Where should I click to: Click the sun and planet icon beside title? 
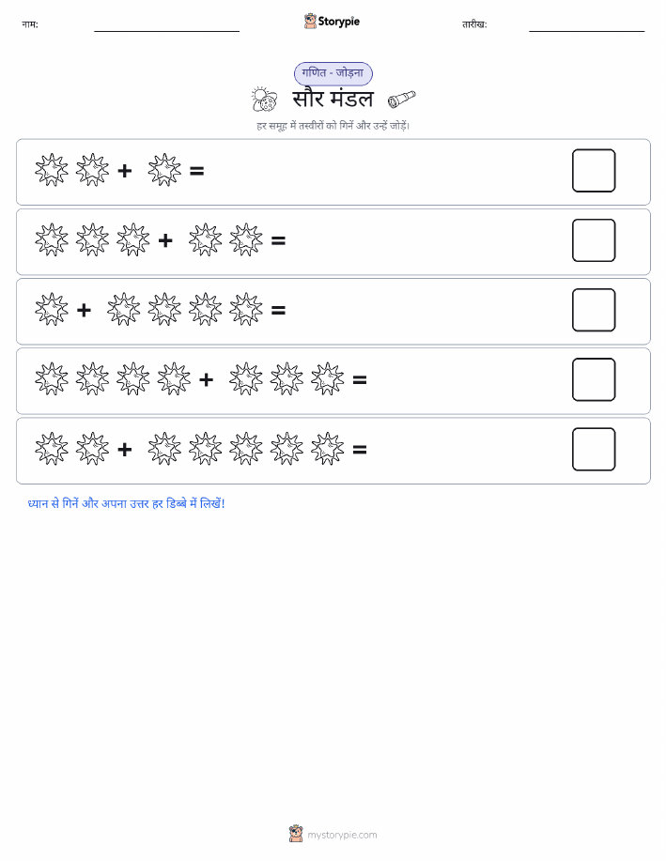[264, 100]
